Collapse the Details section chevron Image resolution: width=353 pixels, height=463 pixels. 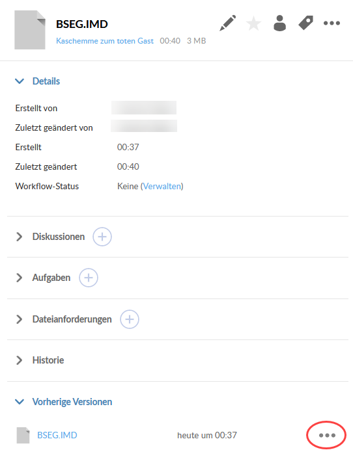20,81
